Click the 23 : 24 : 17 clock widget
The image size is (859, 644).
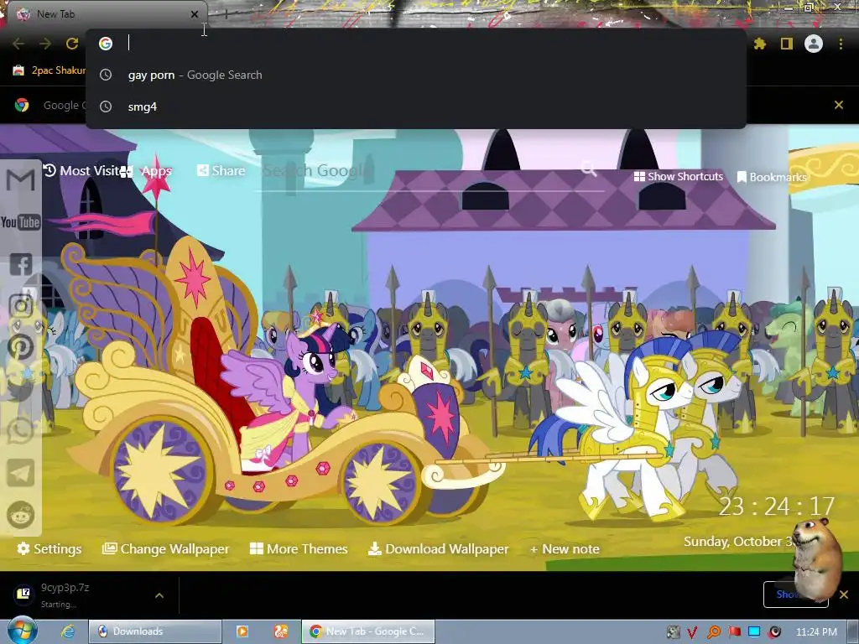click(776, 506)
